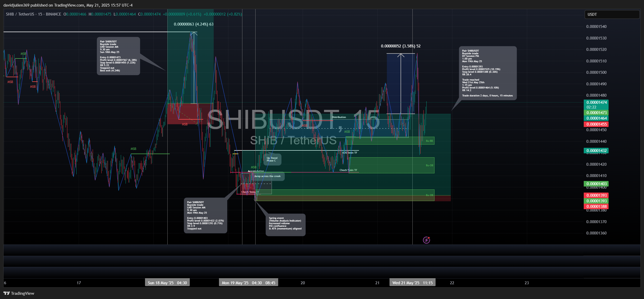This screenshot has width=644, height=299.
Task: Select the NY Session PM trade note box
Action: click(488, 73)
